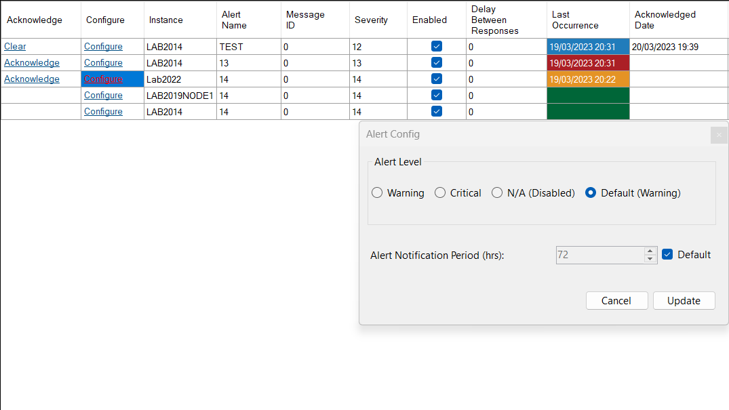Viewport: 729px width, 410px height.
Task: Click the spinner up arrow to increase hours
Action: point(650,251)
